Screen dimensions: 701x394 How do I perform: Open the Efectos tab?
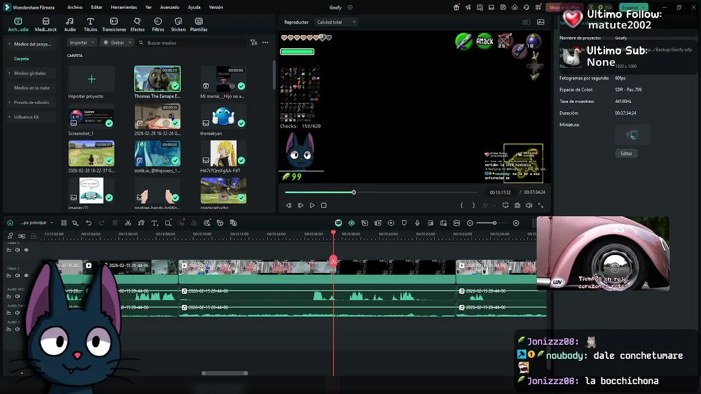[137, 25]
